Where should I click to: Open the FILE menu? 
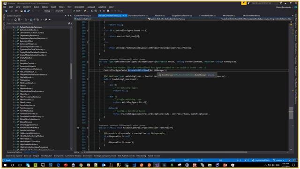[x=5, y=7]
